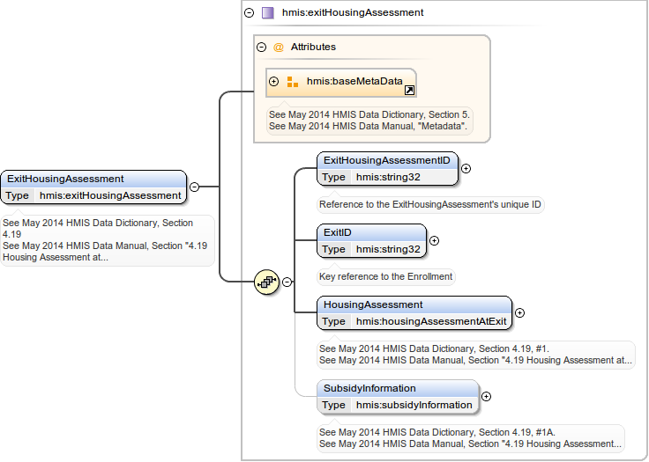This screenshot has width=649, height=462.
Task: Expand the ExitHousingAssessmentID element
Action: (x=466, y=168)
